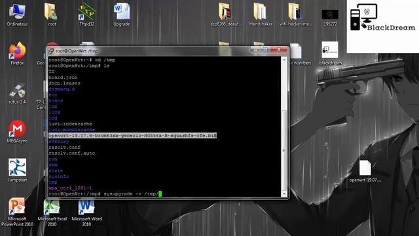Screen dimensions: 419x236
Task: Open the 195272 image file
Action: [x=330, y=18]
